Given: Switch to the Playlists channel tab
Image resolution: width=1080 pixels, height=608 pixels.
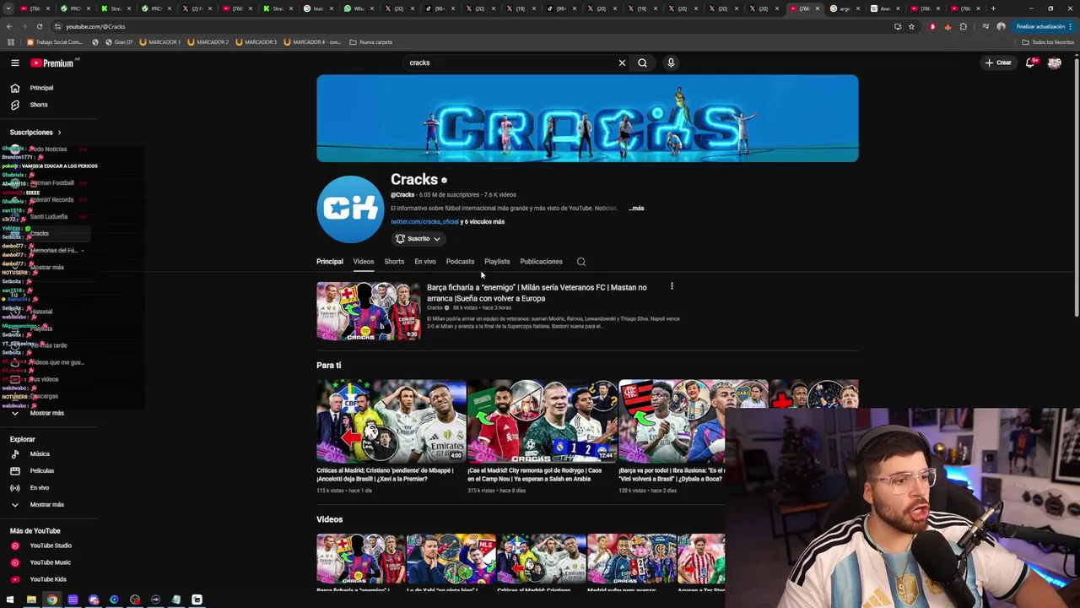Looking at the screenshot, I should pos(497,262).
